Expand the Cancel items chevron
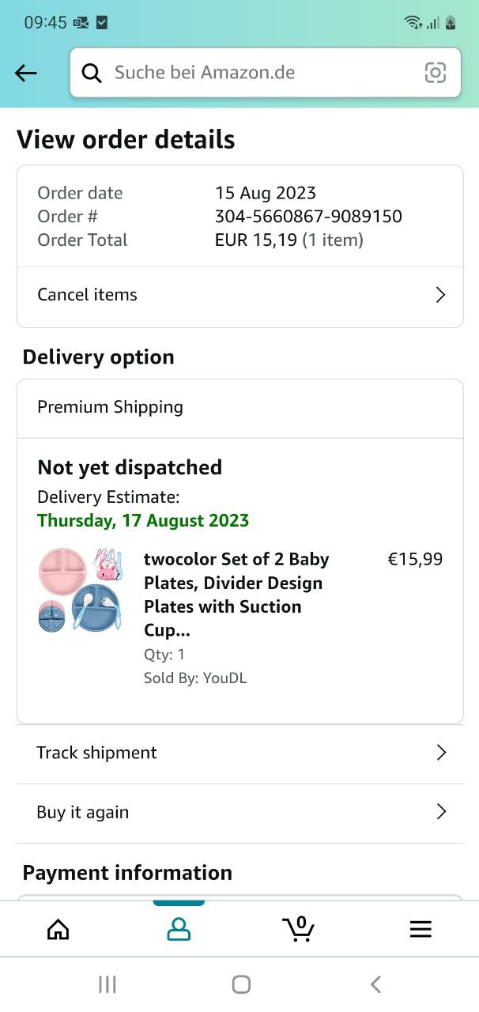The height and width of the screenshot is (1012, 479). (x=440, y=295)
